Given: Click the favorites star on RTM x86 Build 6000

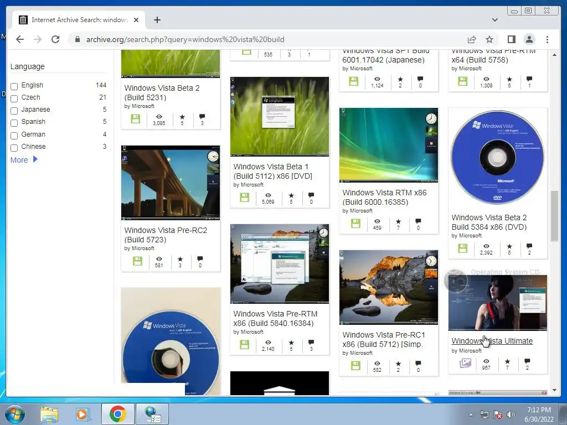Looking at the screenshot, I should pyautogui.click(x=398, y=221).
